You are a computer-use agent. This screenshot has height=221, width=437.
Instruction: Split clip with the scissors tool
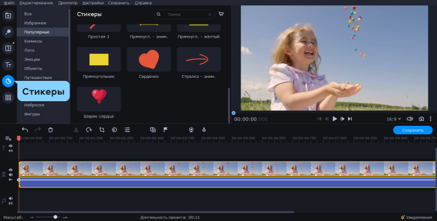coord(76,129)
